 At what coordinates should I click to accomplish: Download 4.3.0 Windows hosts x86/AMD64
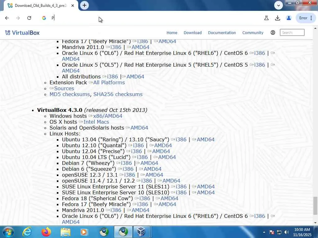(107, 116)
